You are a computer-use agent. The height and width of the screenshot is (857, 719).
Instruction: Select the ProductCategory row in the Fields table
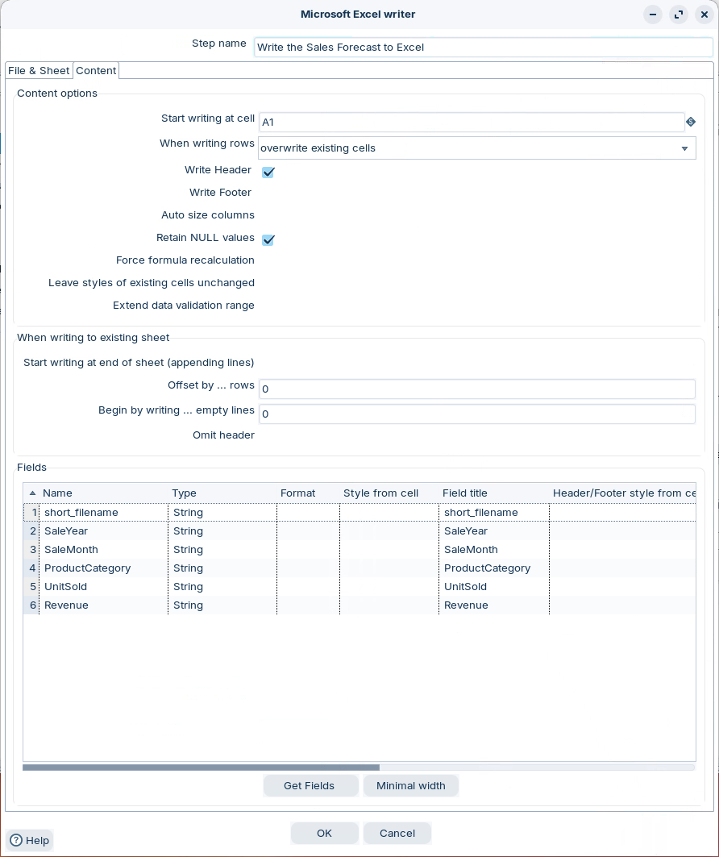pos(87,568)
